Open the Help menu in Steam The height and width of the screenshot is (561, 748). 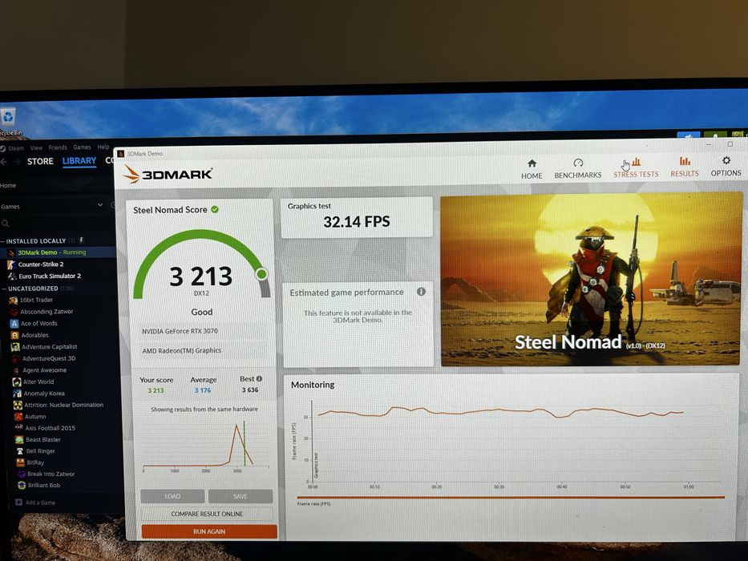click(x=103, y=147)
